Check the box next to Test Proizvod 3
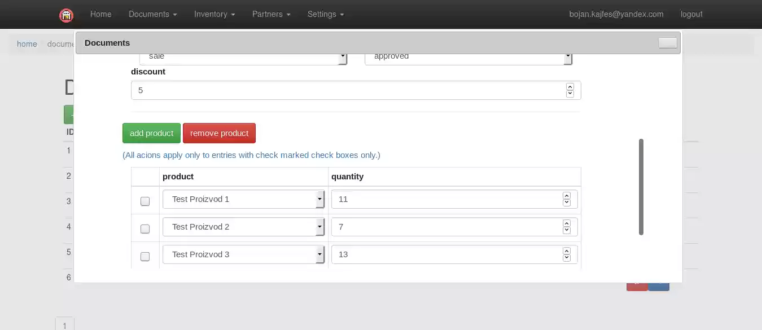The height and width of the screenshot is (330, 762). [144, 256]
